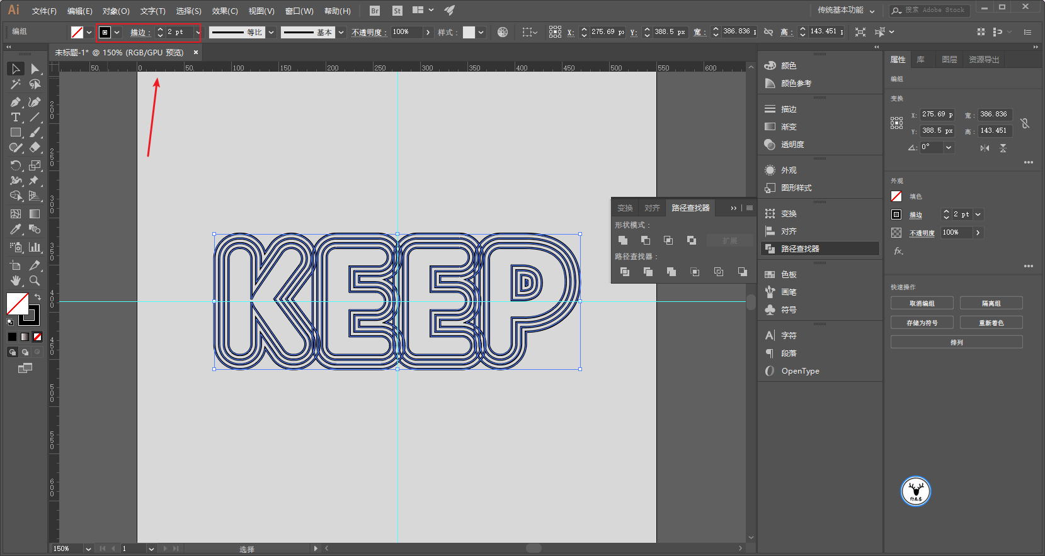This screenshot has height=556, width=1045.
Task: Click the Unite shape mode icon
Action: click(x=623, y=240)
